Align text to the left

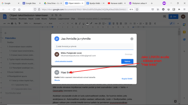click(110, 24)
